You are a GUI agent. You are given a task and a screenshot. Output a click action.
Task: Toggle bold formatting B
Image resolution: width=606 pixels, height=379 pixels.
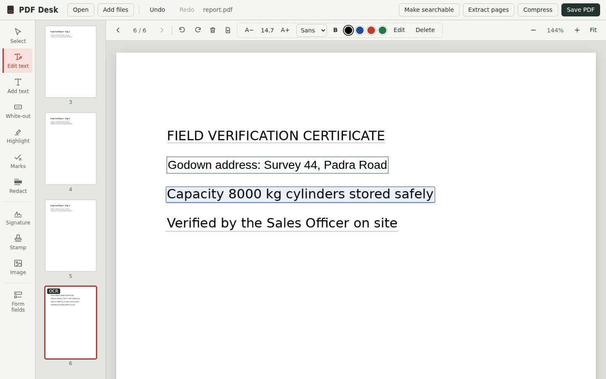[335, 30]
